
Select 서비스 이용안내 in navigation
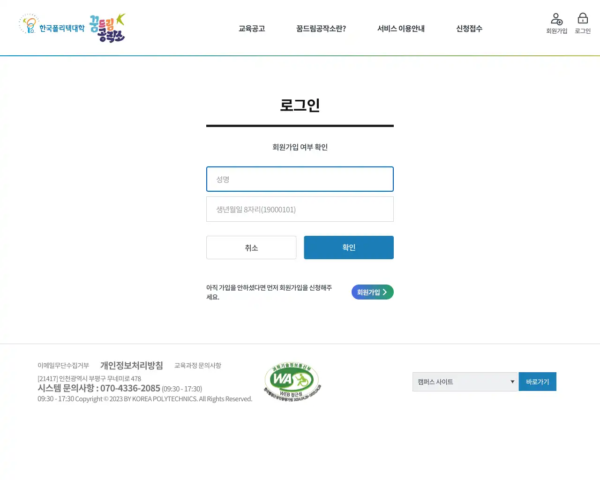401,29
